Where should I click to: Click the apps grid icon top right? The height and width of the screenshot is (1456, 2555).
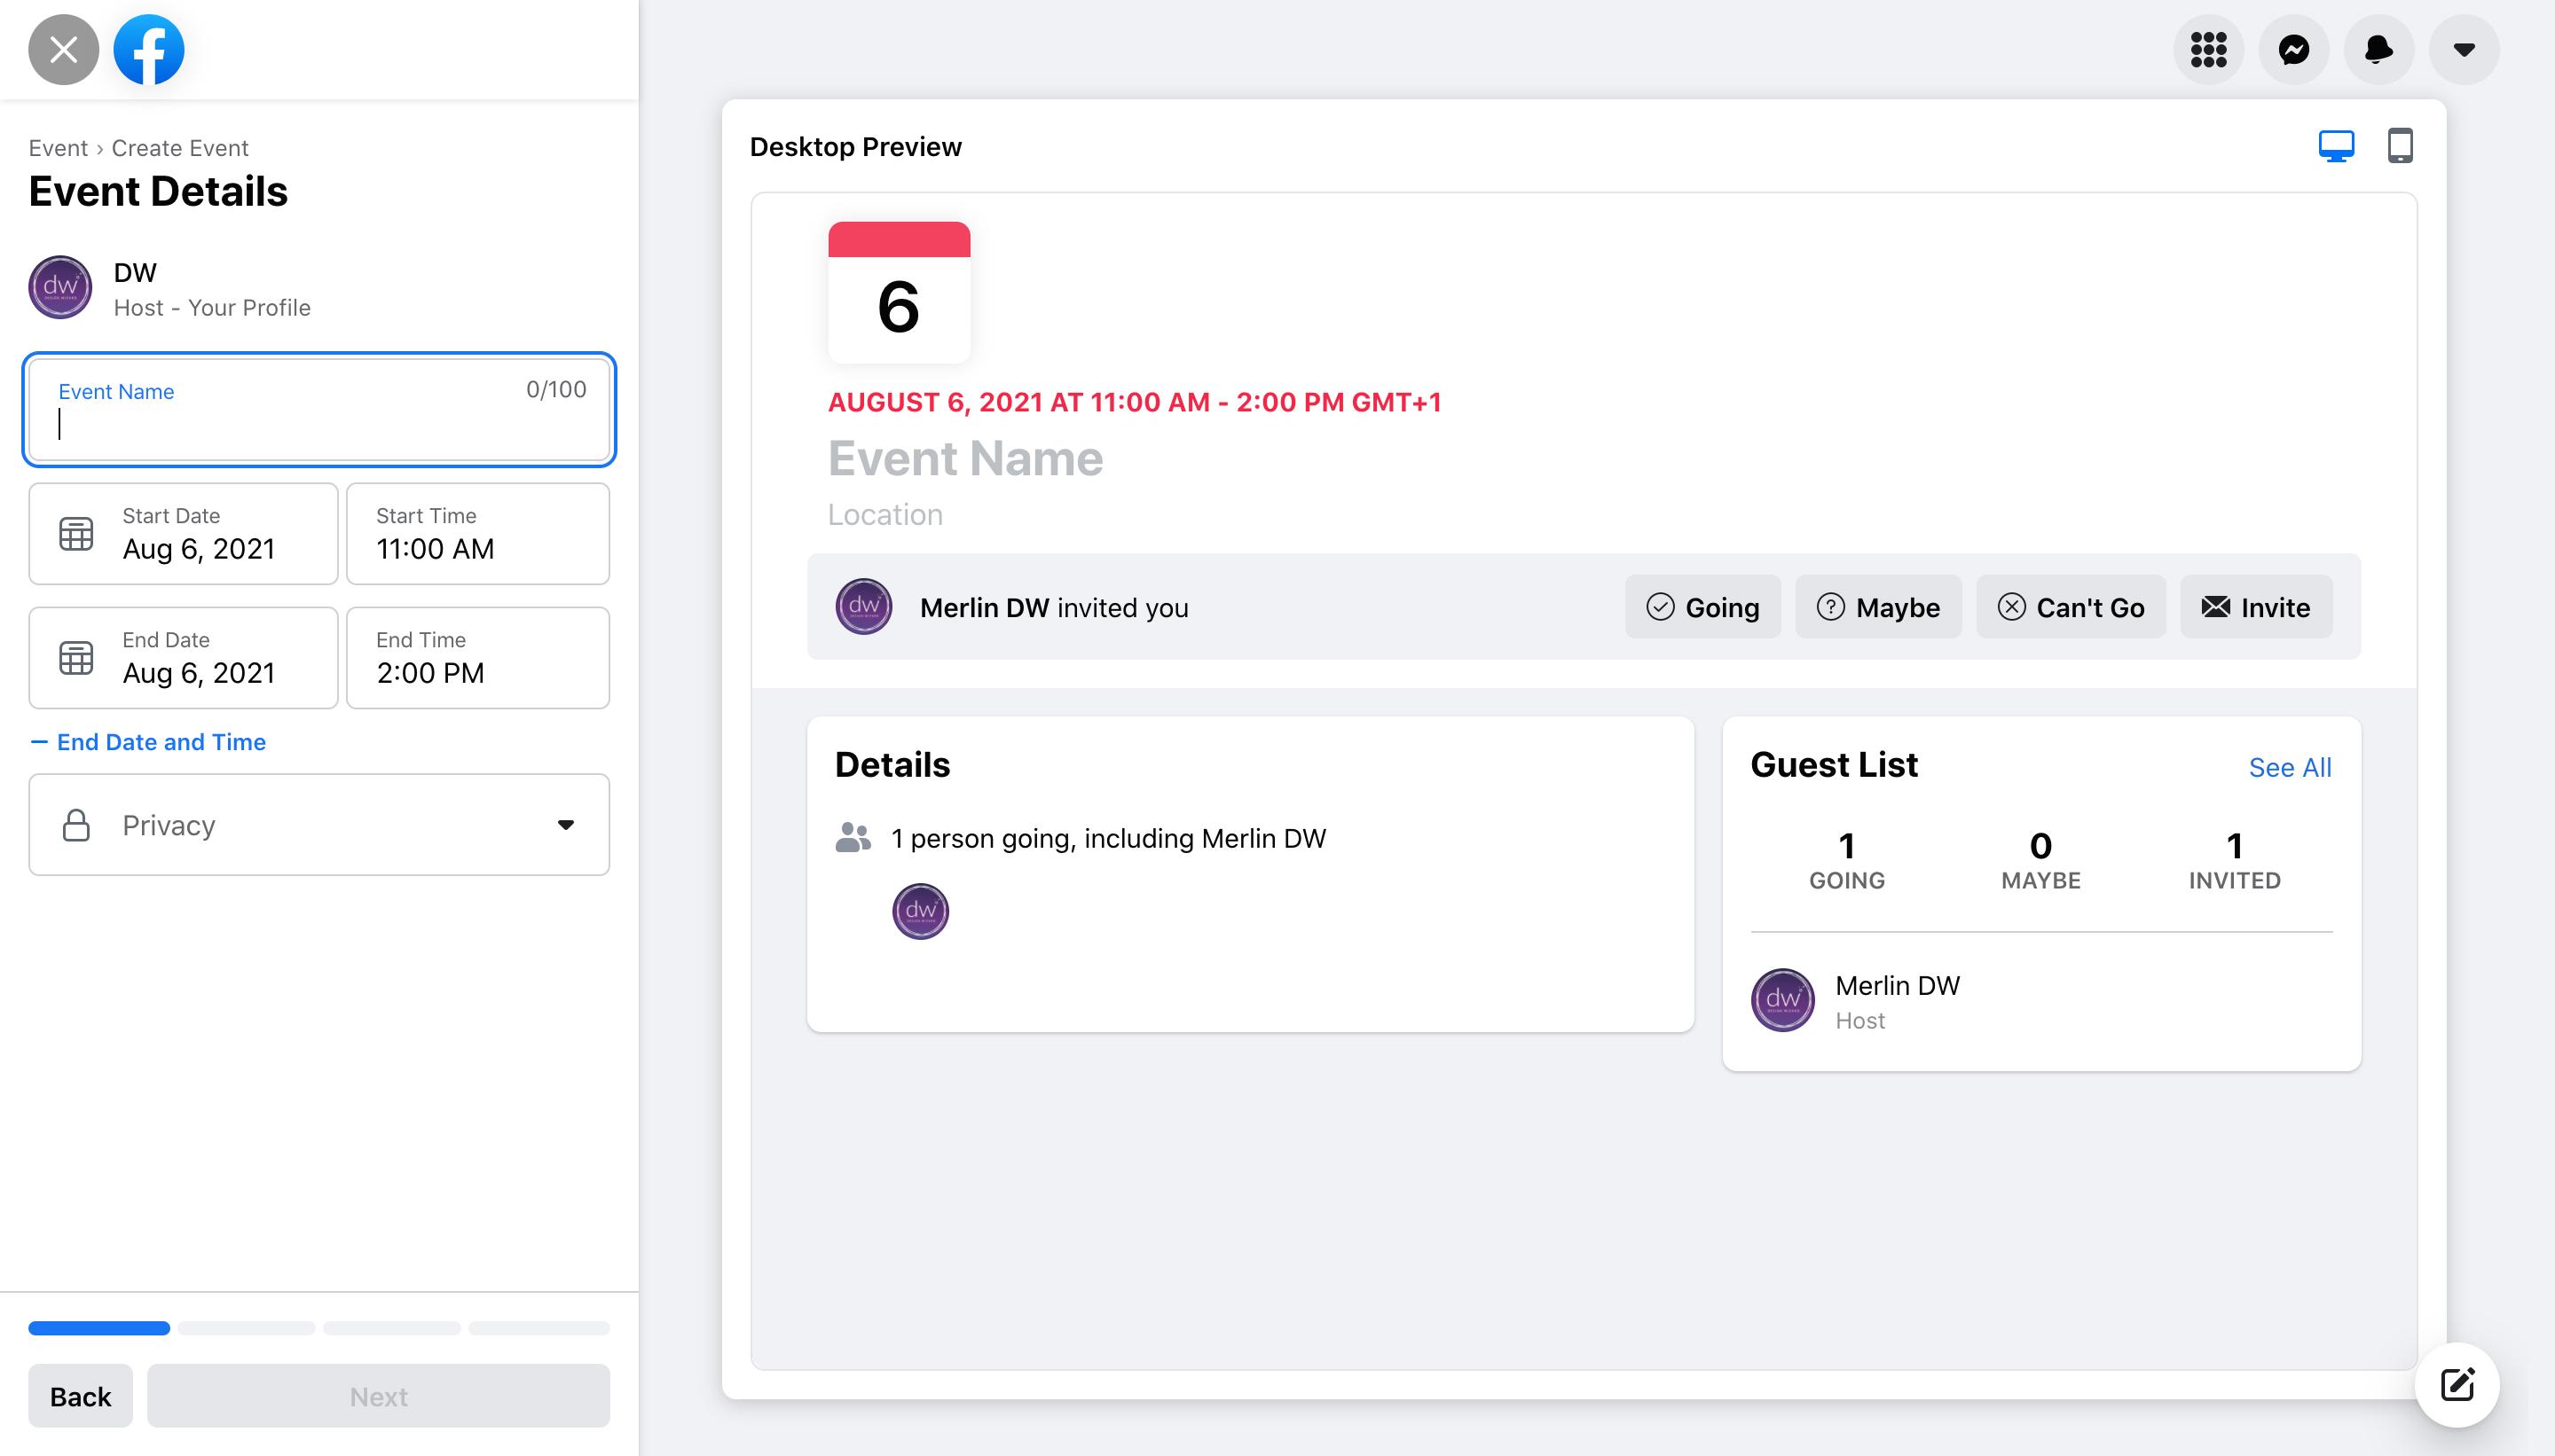click(x=2211, y=47)
